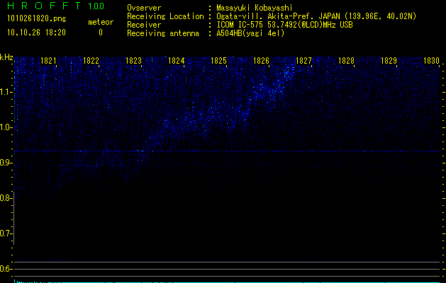Click the 1826 time marker
Screen dimensions: 446x283
pyautogui.click(x=261, y=61)
